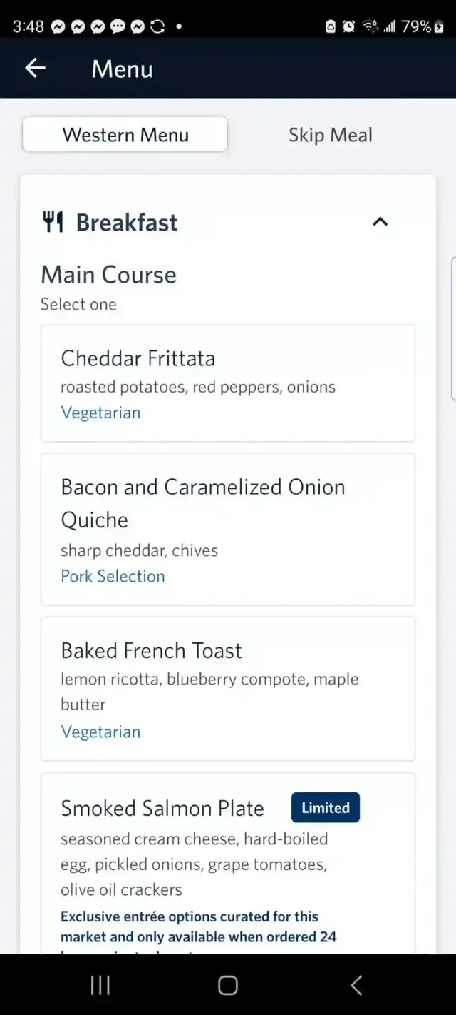
Task: Tap the Vegetarian label under French Toast
Action: (x=100, y=732)
